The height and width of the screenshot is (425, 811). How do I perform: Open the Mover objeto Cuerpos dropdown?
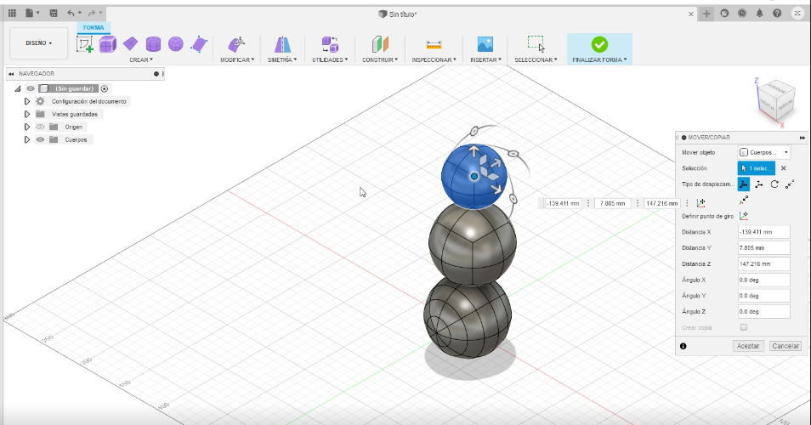(764, 152)
